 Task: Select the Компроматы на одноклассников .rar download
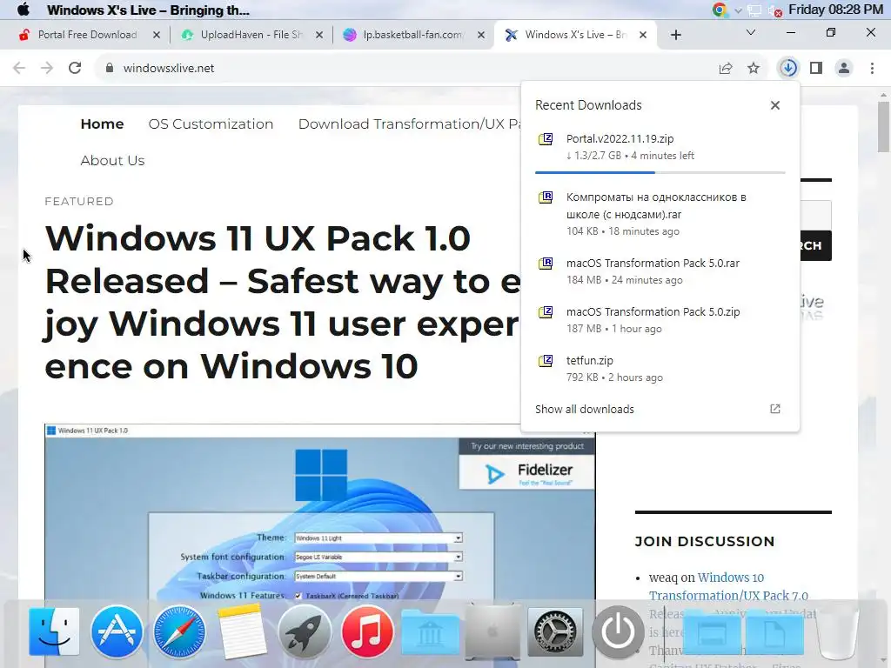click(660, 214)
